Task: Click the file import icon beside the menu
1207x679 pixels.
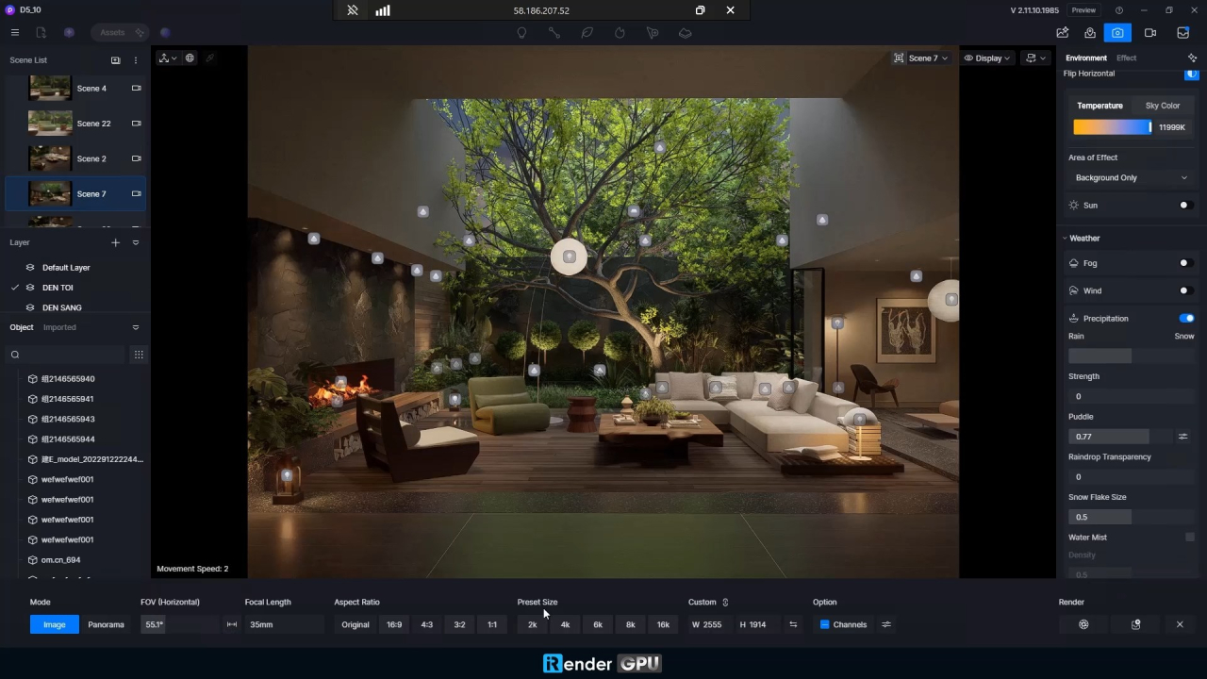Action: (x=41, y=32)
